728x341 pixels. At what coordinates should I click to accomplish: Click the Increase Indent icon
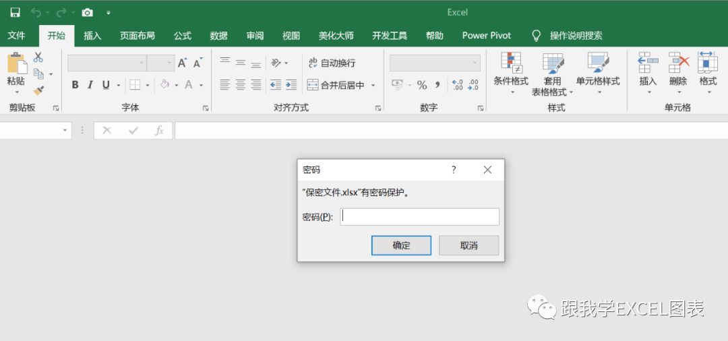click(292, 85)
